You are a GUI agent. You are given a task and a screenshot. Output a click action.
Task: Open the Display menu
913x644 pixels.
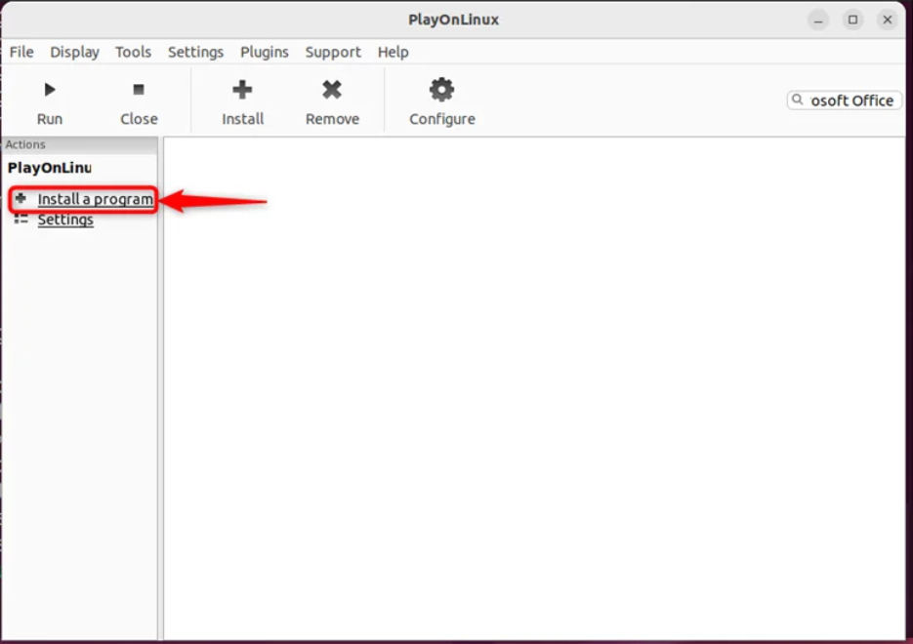pyautogui.click(x=74, y=52)
